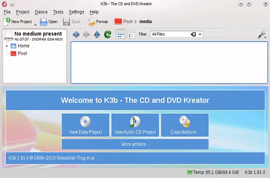Open the Settings menu
This screenshot has width=270, height=178.
pos(76,12)
